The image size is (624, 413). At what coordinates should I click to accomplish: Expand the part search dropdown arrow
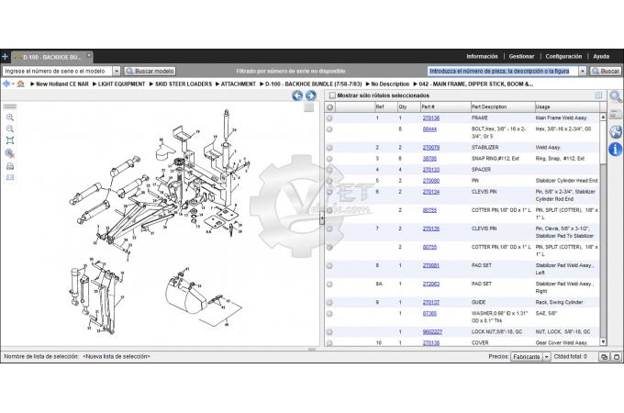pos(583,71)
